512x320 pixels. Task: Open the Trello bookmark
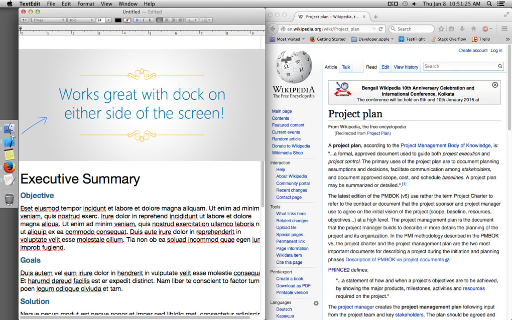pyautogui.click(x=481, y=39)
